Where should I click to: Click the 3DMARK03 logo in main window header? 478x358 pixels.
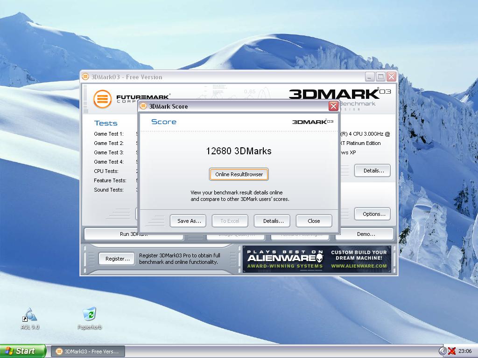pyautogui.click(x=340, y=94)
